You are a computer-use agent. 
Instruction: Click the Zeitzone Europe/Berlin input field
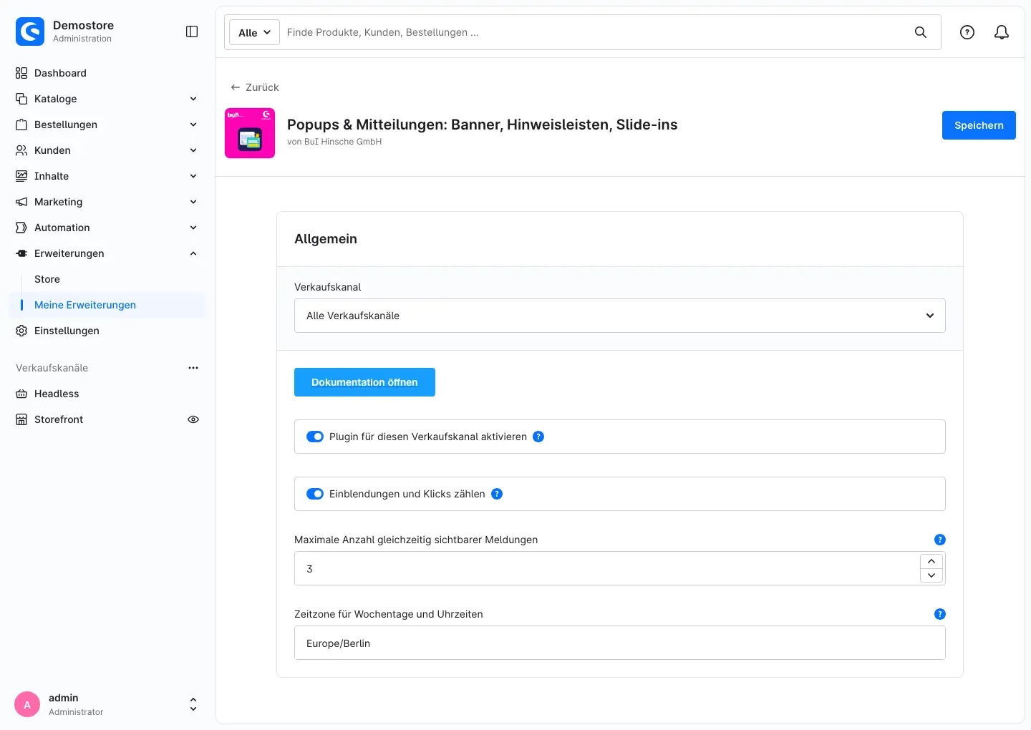tap(620, 643)
